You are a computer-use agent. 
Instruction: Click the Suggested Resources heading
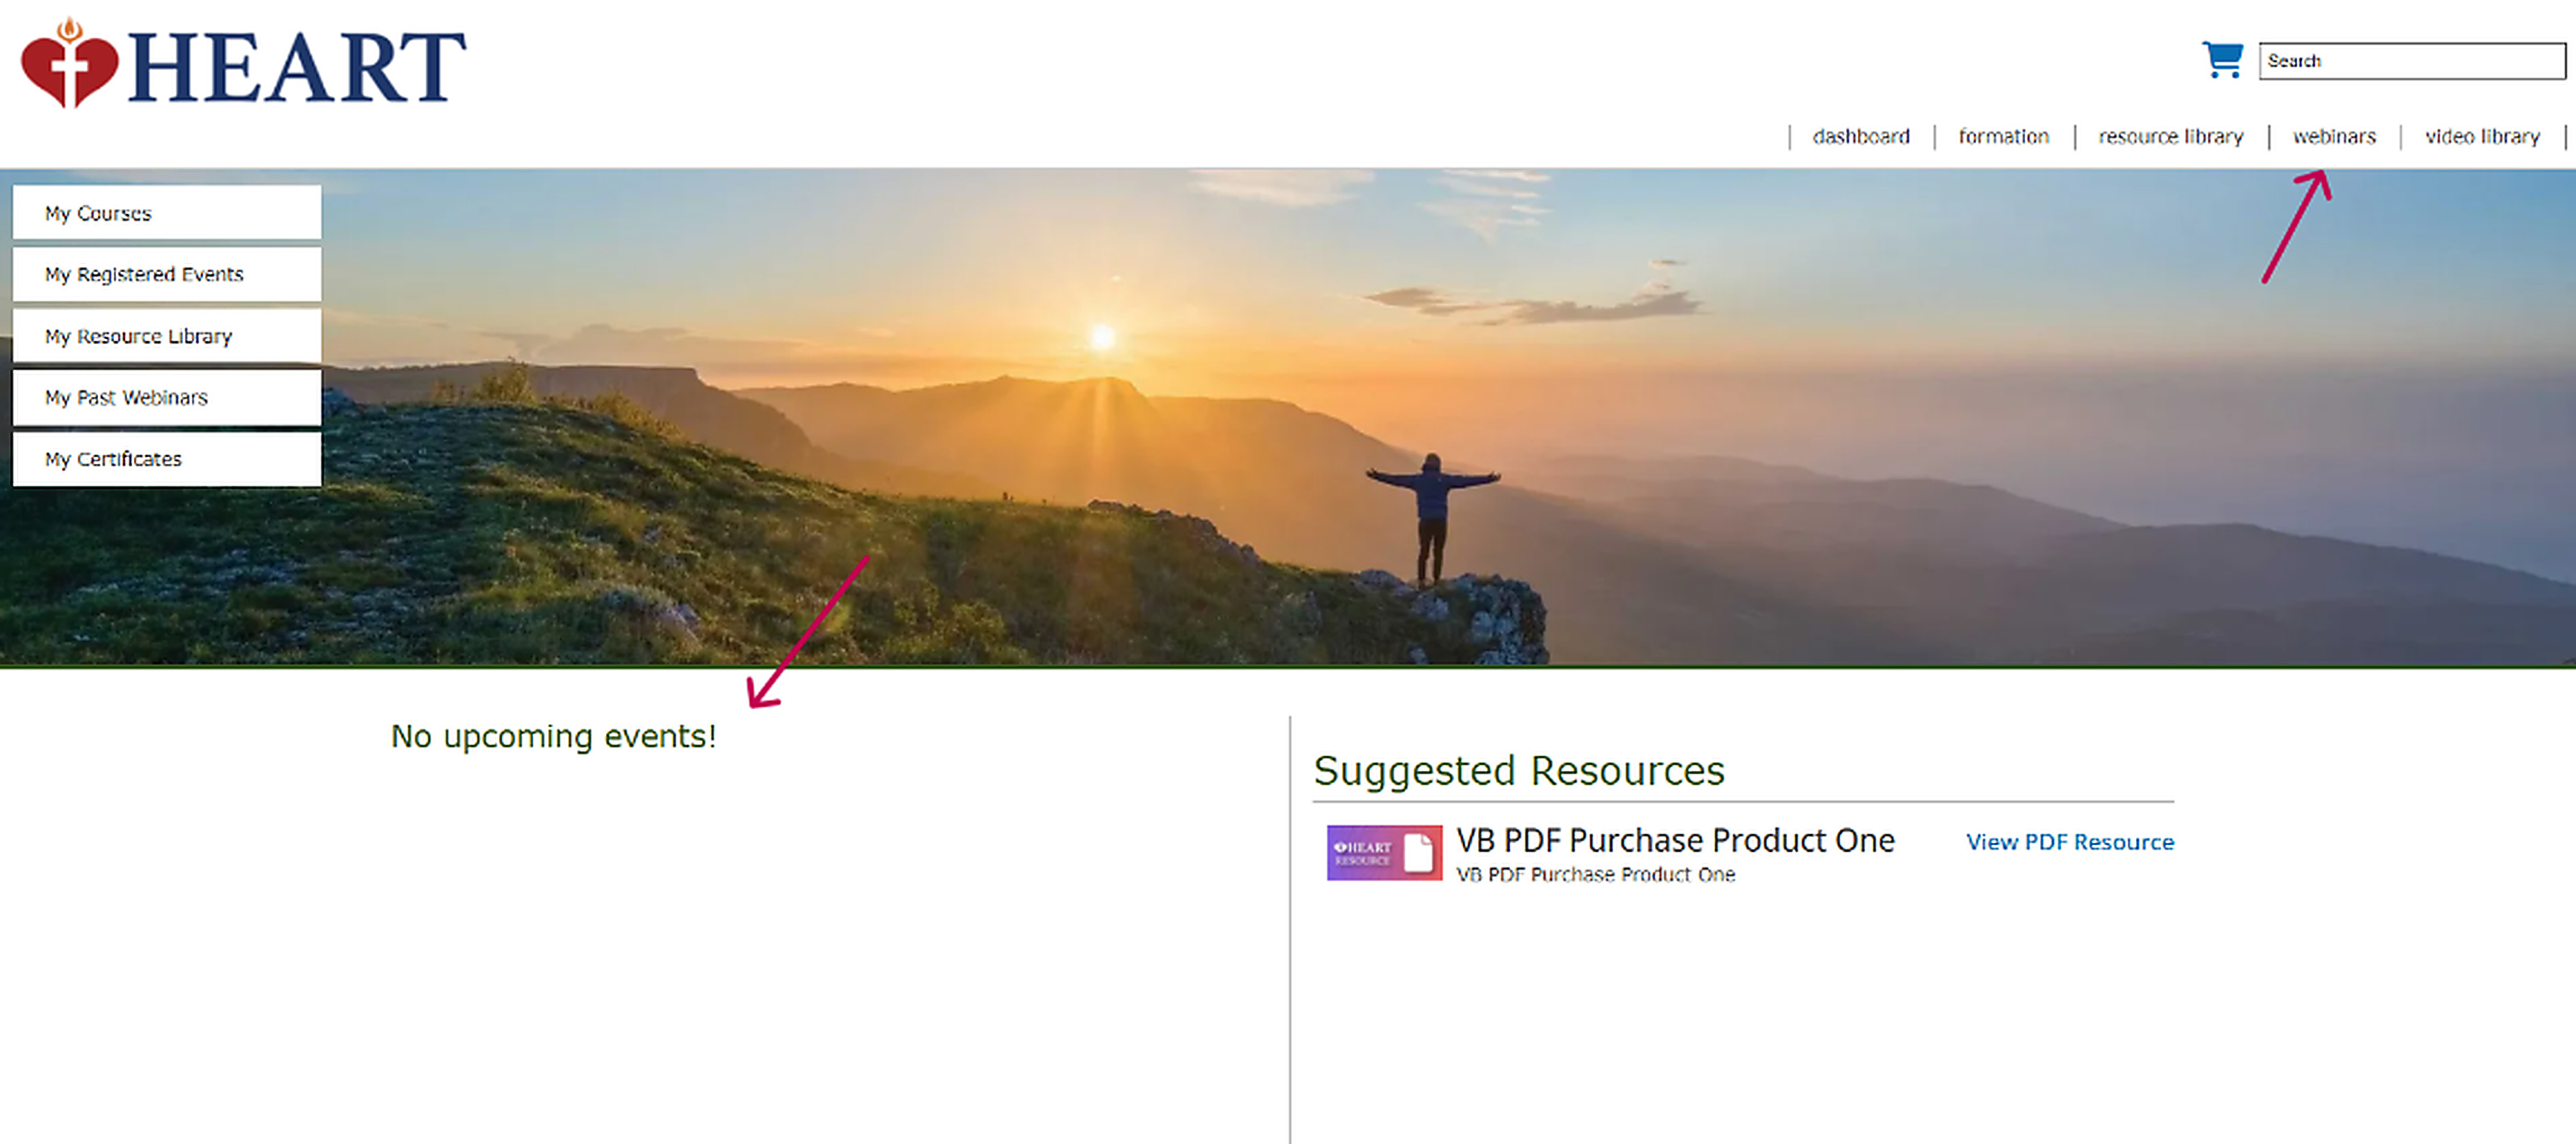[1519, 770]
